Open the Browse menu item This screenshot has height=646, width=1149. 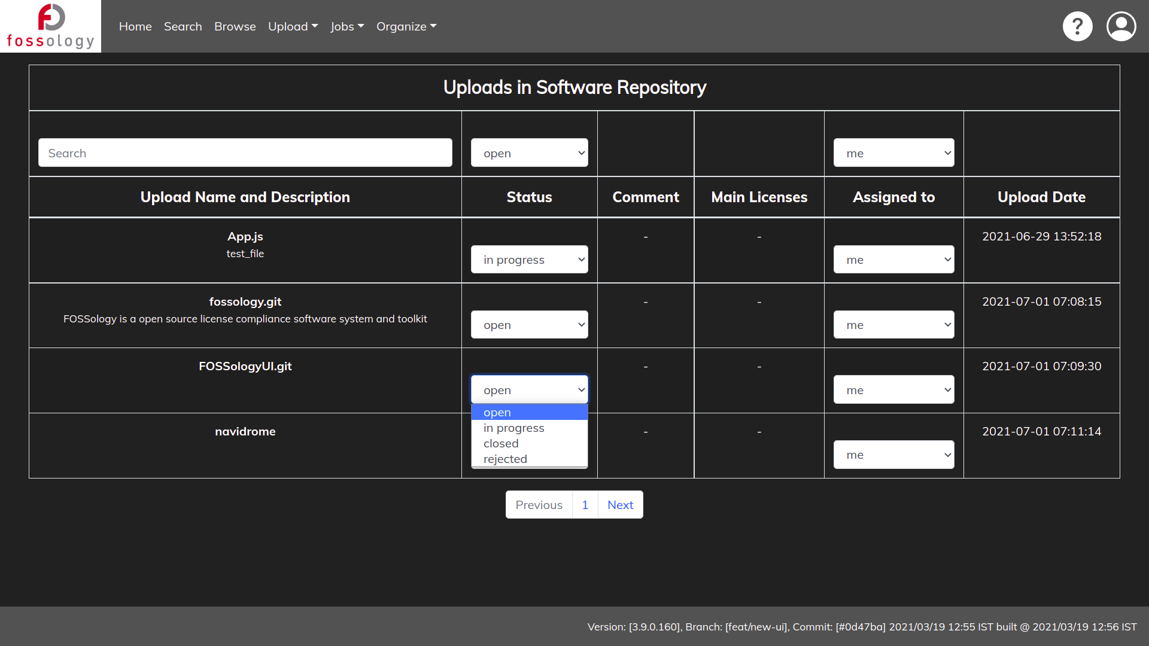pyautogui.click(x=235, y=26)
